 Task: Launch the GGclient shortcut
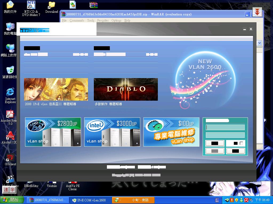click(x=10, y=160)
